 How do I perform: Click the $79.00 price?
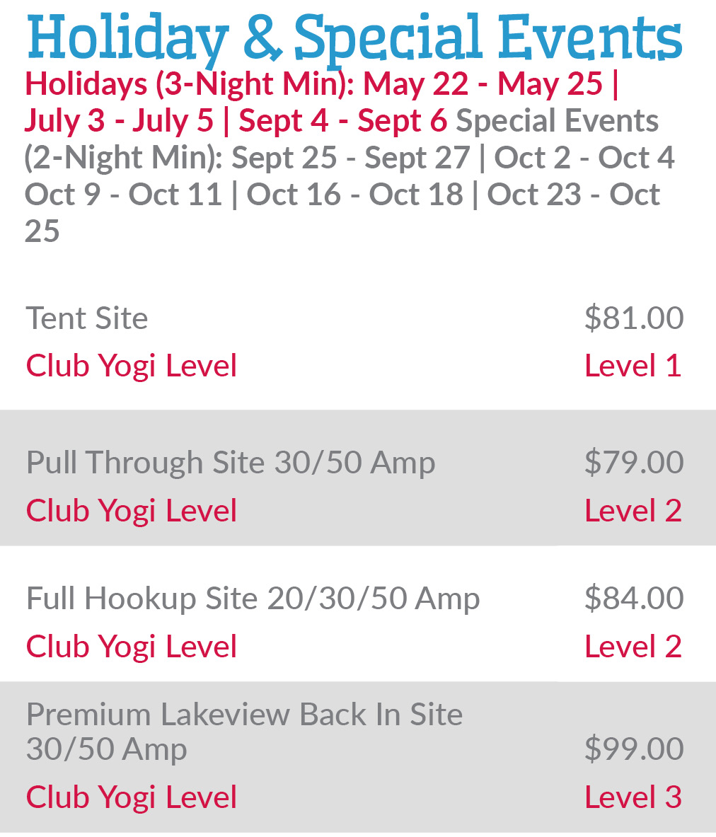(x=633, y=463)
